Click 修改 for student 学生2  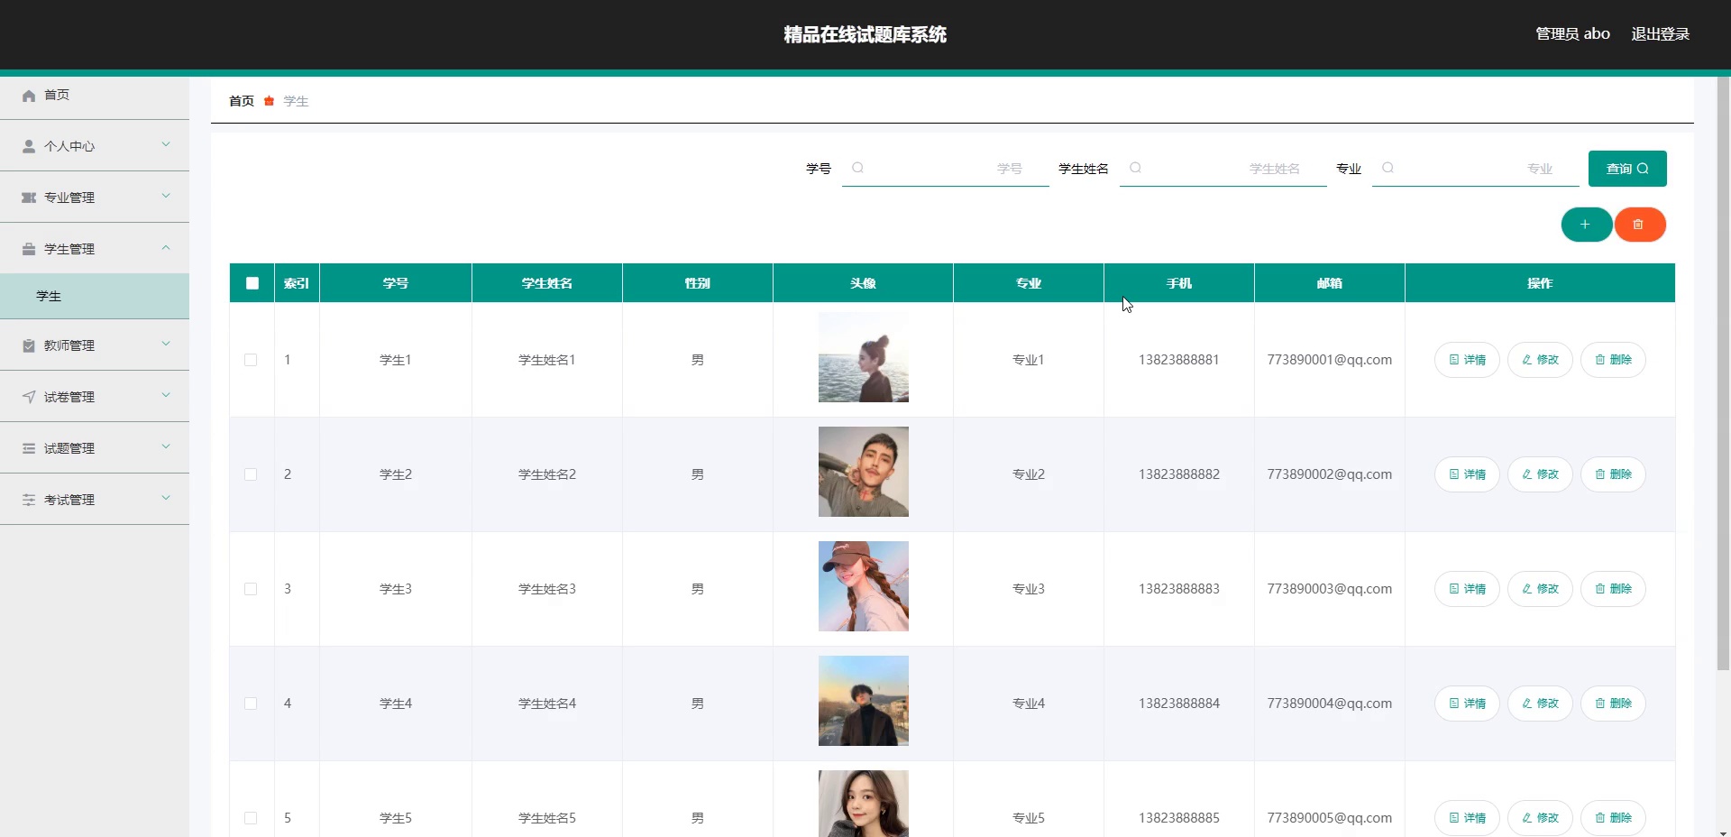tap(1540, 474)
